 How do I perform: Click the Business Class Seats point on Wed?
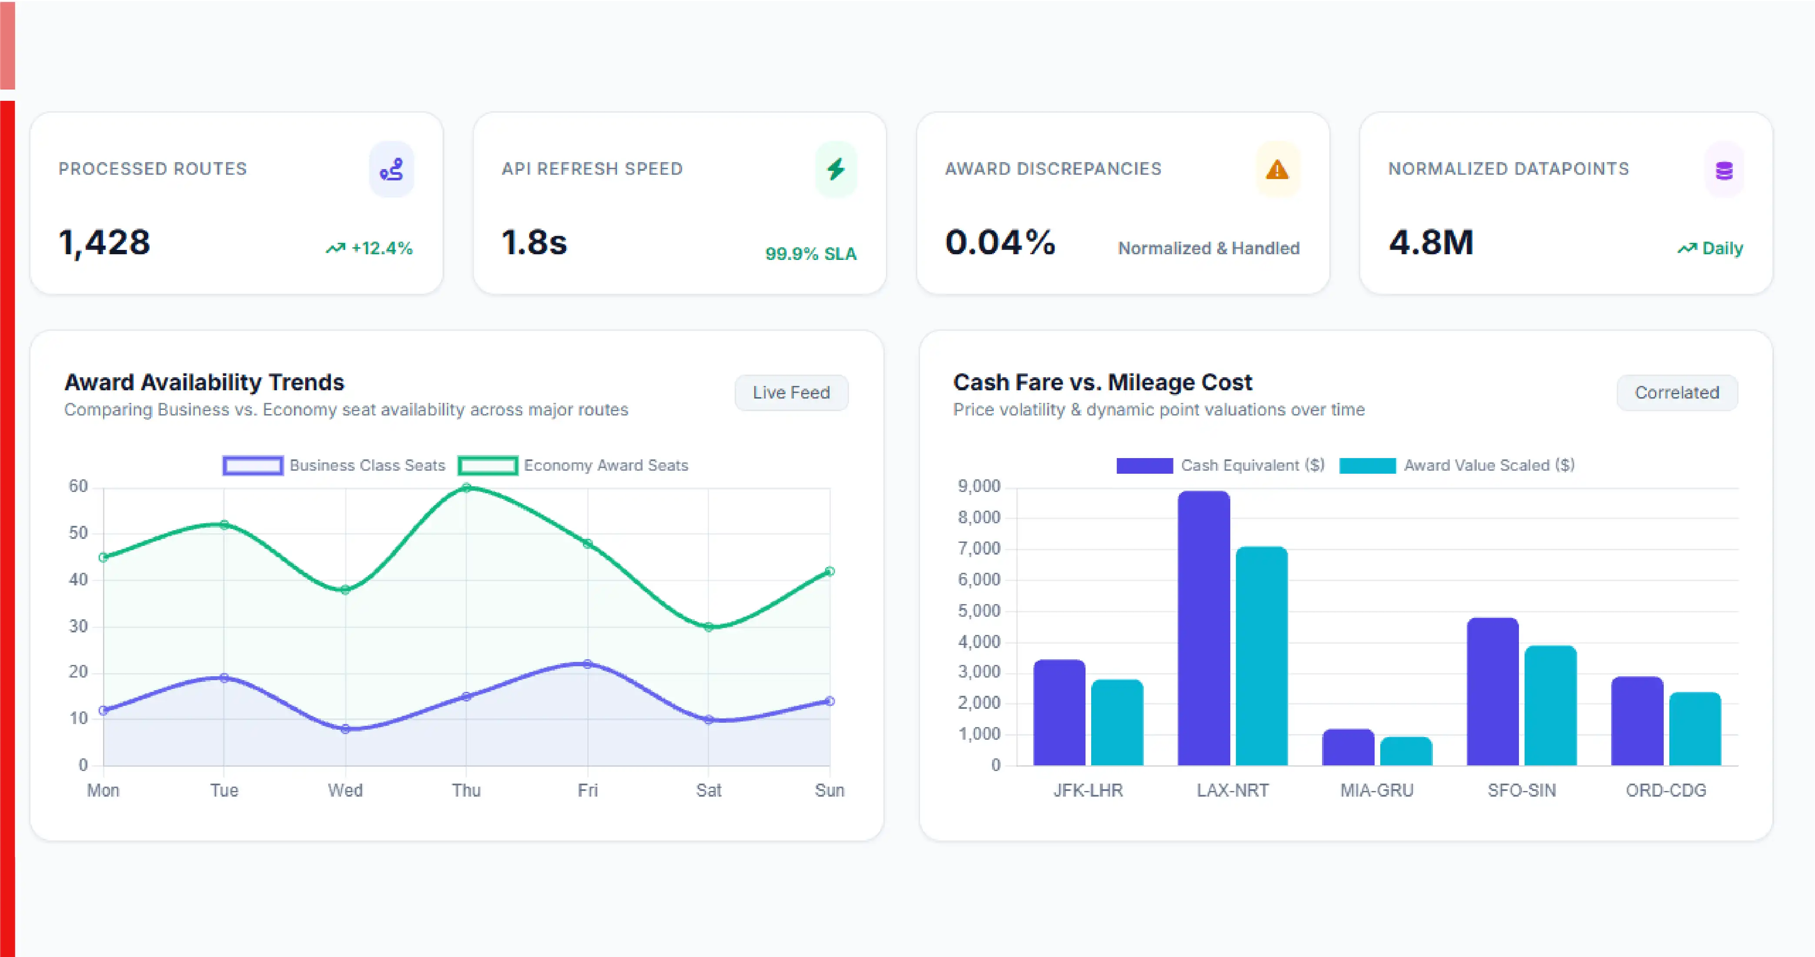[345, 729]
